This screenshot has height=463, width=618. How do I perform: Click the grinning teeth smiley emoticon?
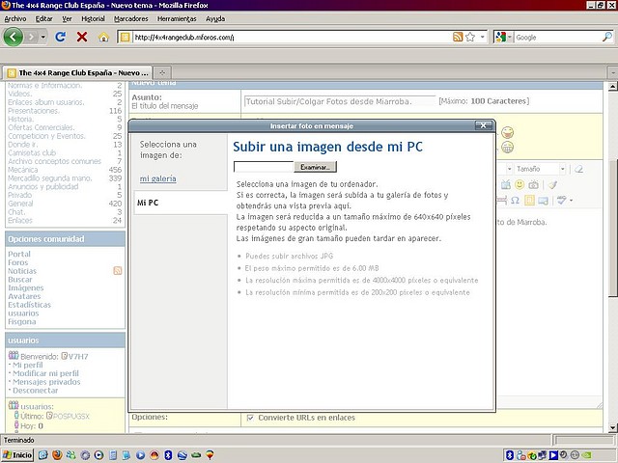507,148
